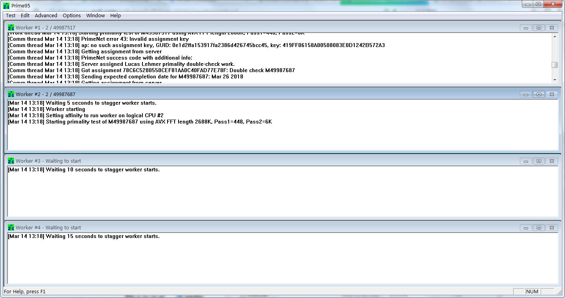
Task: Click the NUM indicator in the status bar
Action: pos(532,291)
